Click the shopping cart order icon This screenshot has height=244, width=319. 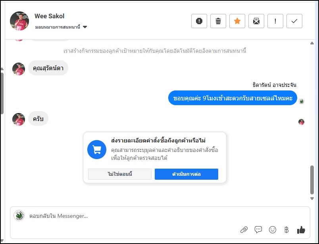97,149
